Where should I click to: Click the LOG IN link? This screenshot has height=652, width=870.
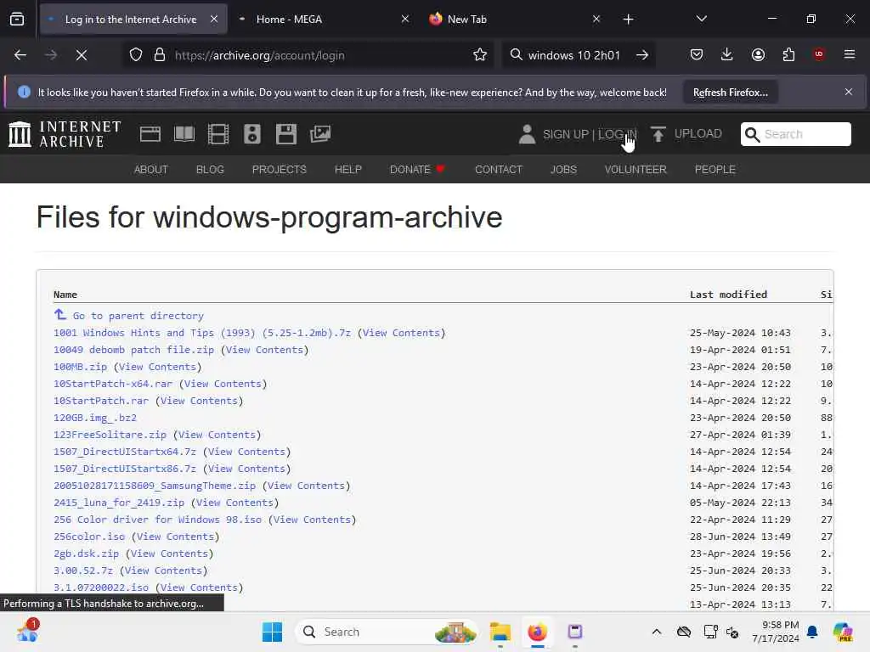[x=617, y=134]
